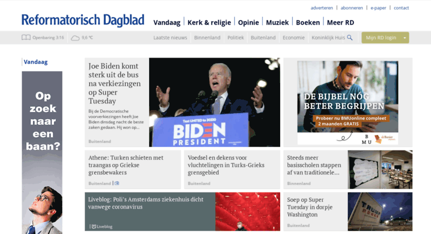431x234 pixels.
Task: Click the Reformatorisch Dagblad logo
Action: [83, 20]
